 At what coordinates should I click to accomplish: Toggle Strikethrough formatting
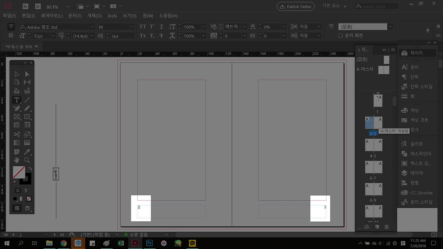click(x=161, y=36)
